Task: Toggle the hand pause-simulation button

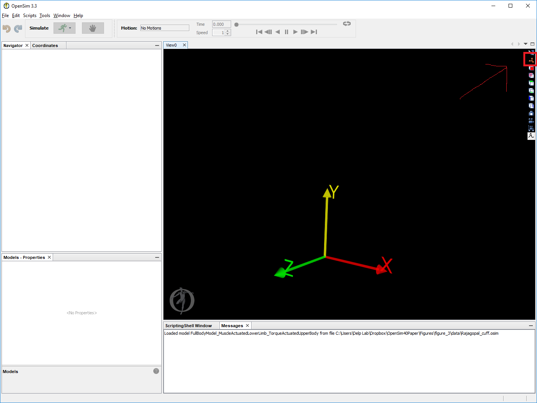Action: [x=93, y=28]
